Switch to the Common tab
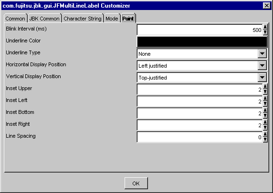Viewport: 273px width, 193px height. tap(15, 19)
